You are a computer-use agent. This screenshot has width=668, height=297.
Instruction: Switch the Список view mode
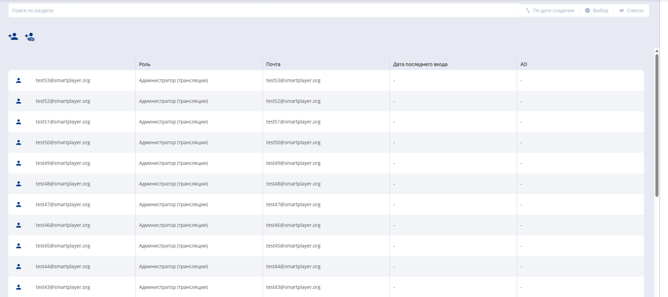click(x=632, y=11)
